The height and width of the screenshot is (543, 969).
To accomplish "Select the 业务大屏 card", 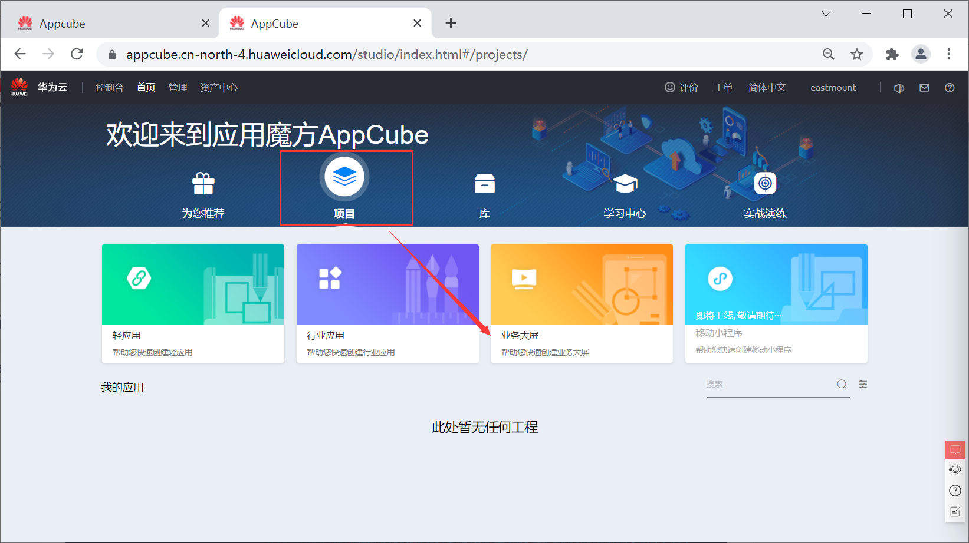I will (x=582, y=303).
